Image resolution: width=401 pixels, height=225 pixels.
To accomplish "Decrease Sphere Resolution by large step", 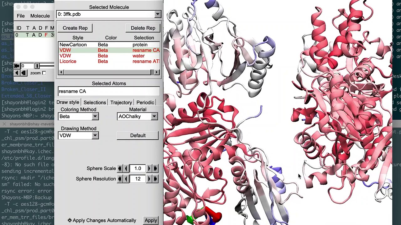I will pos(120,179).
